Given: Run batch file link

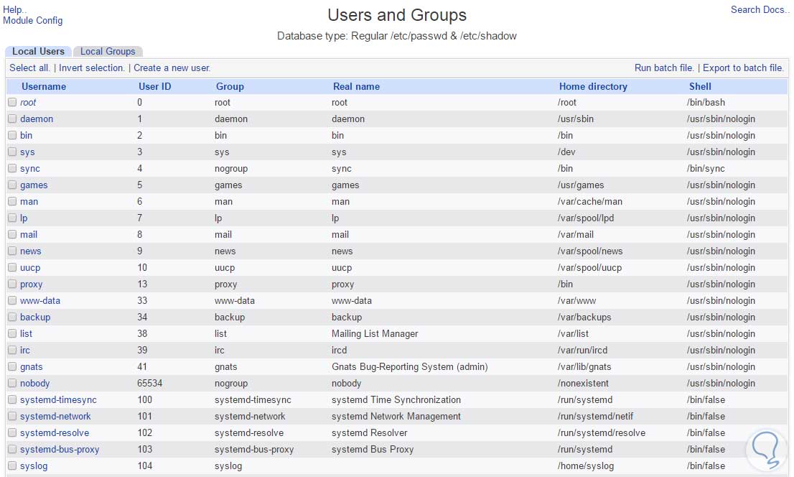Looking at the screenshot, I should click(x=664, y=68).
